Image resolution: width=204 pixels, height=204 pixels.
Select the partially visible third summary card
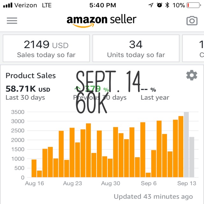pyautogui.click(x=193, y=48)
